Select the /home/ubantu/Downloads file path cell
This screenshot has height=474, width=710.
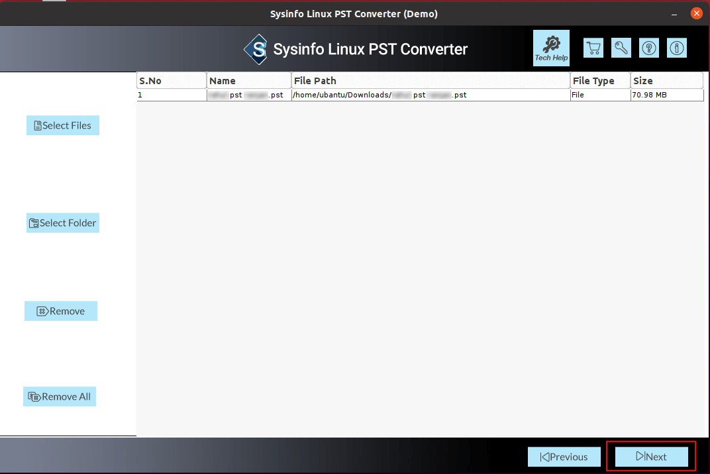coord(431,95)
